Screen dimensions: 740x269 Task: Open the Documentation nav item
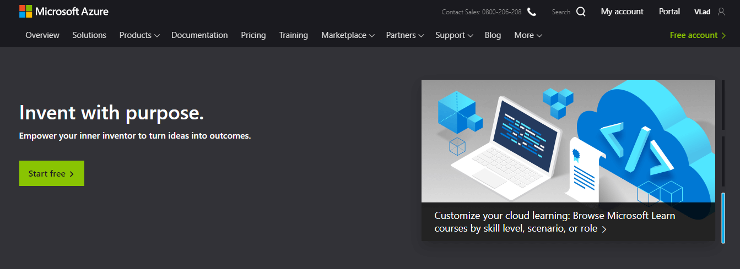point(199,35)
